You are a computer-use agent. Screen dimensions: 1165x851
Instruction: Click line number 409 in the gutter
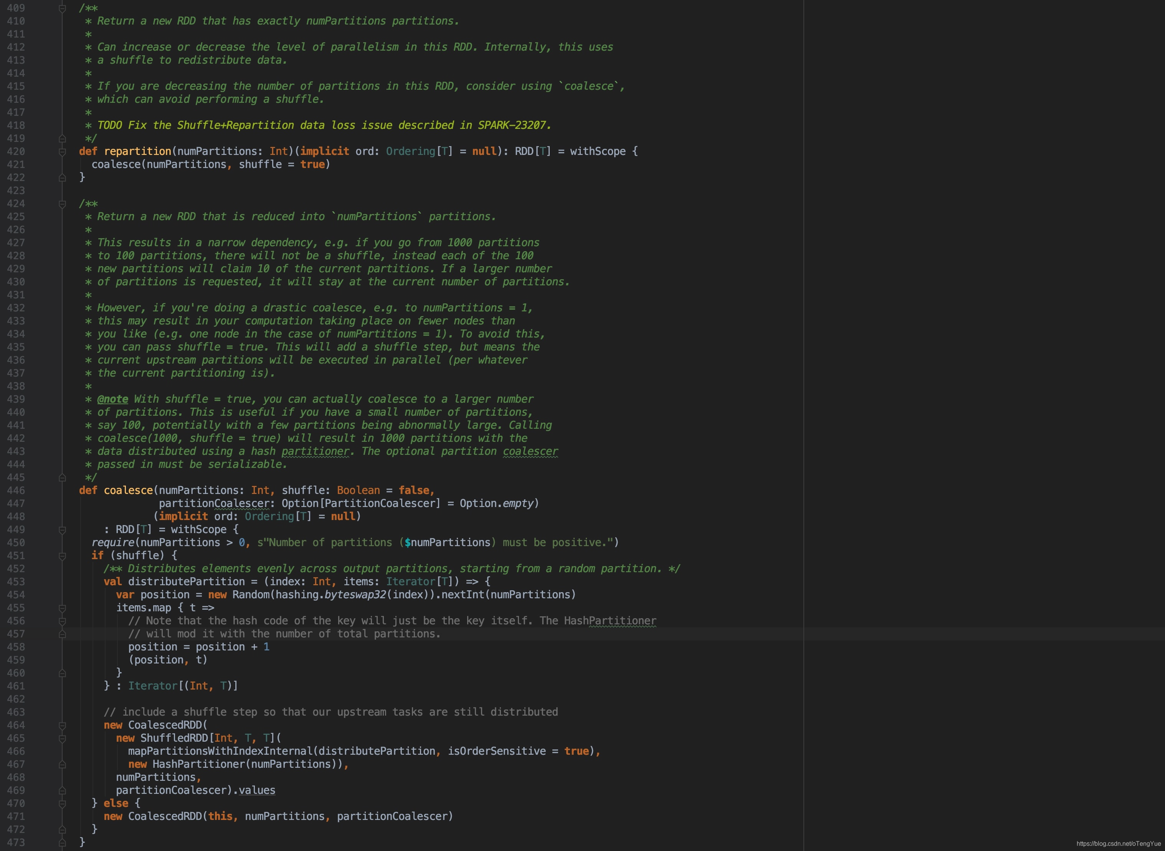pos(16,8)
